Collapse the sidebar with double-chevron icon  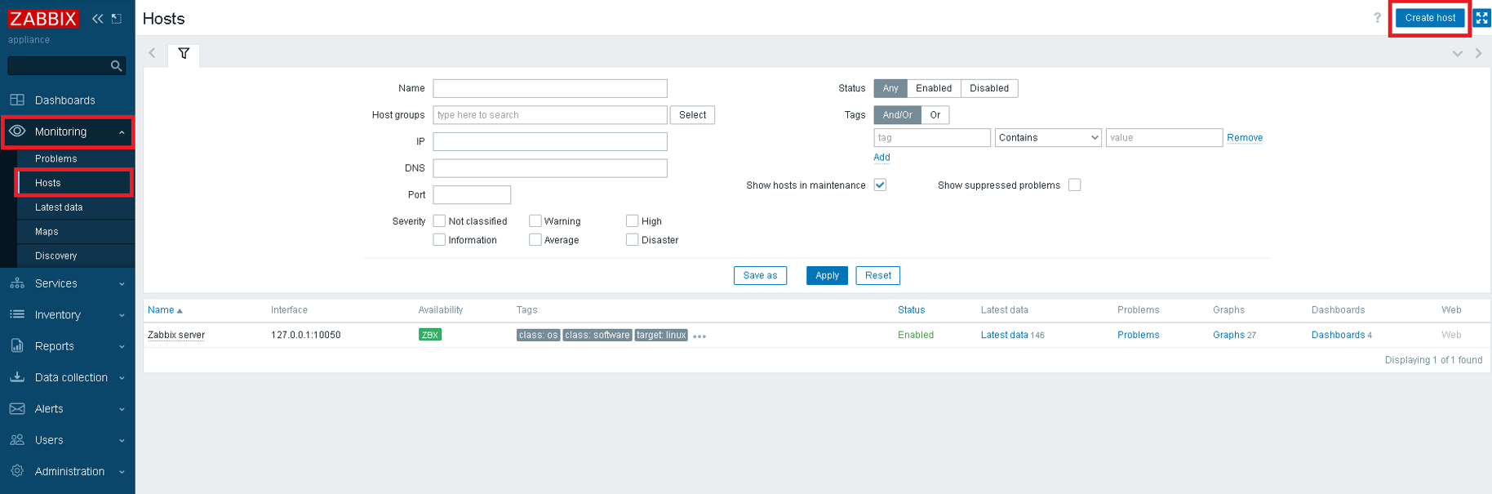click(97, 18)
